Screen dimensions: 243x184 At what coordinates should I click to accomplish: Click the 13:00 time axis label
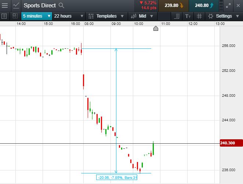[x=220, y=24]
